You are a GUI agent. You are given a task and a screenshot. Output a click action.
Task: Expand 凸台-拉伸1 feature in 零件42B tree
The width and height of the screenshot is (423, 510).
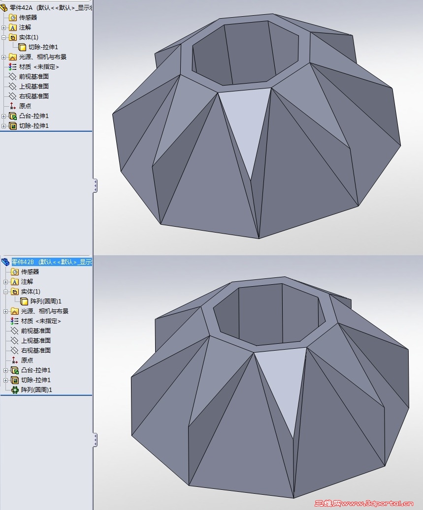(5, 370)
